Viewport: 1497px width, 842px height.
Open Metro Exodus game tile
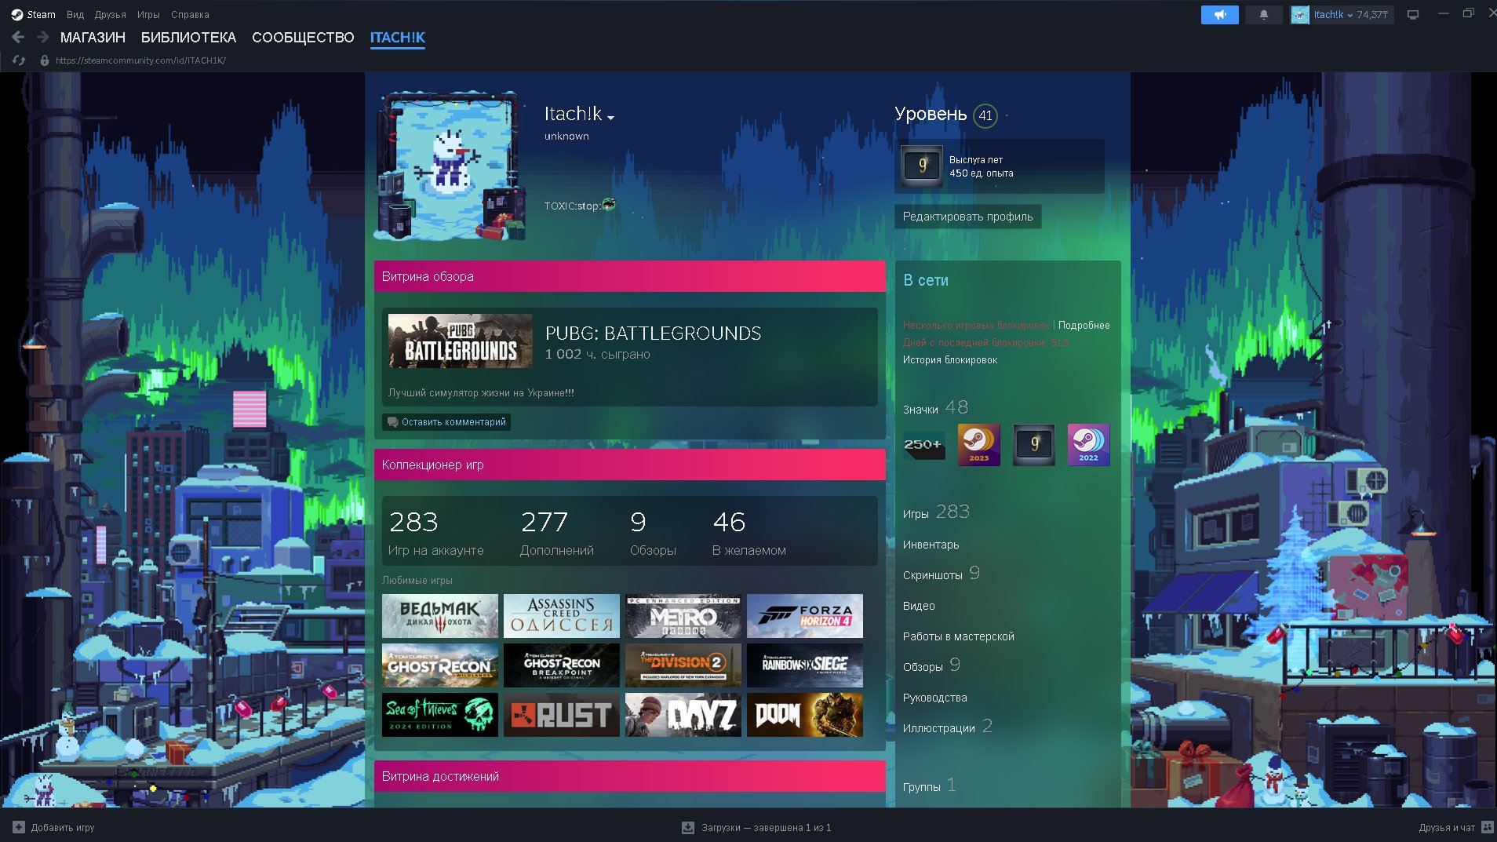pos(683,616)
